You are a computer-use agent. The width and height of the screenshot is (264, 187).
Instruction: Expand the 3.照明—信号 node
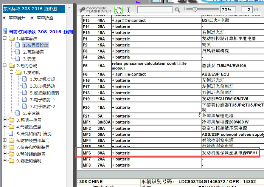click(5, 120)
